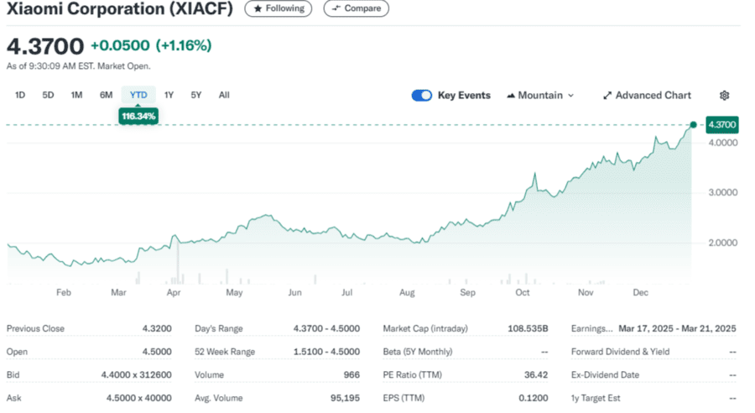Click the 52 Week Range label
The width and height of the screenshot is (755, 413).
coord(225,352)
